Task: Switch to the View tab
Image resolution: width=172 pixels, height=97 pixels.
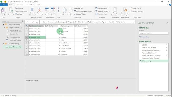Action: (40, 5)
